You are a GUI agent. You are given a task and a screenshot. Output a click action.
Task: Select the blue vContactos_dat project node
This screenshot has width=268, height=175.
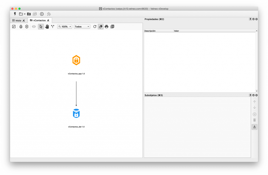76,113
